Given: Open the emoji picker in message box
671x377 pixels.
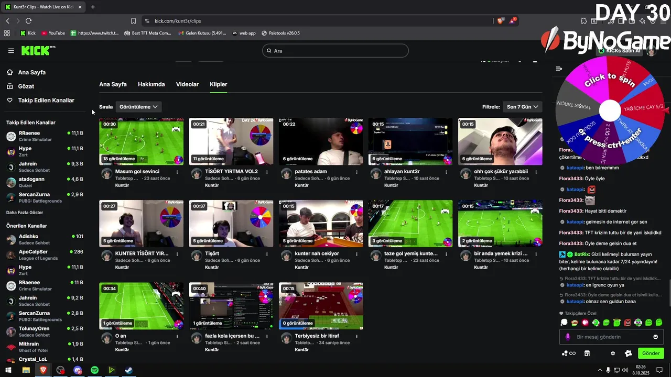Looking at the screenshot, I should [x=655, y=337].
